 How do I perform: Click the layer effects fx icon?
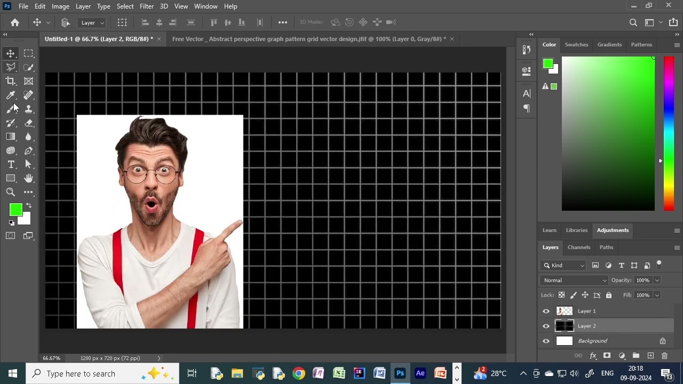pos(593,356)
